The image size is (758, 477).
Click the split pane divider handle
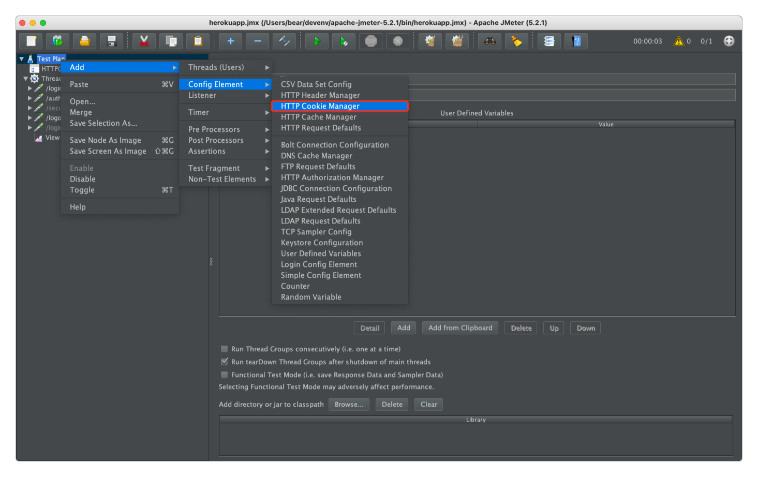(x=211, y=262)
